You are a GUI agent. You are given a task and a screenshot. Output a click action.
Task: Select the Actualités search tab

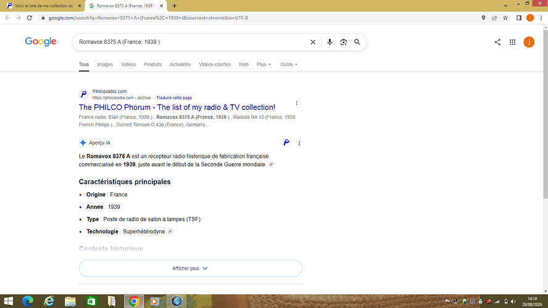pyautogui.click(x=180, y=65)
